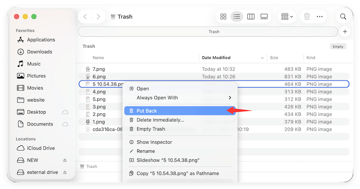Open the more actions ellipsis menu

coord(319,17)
